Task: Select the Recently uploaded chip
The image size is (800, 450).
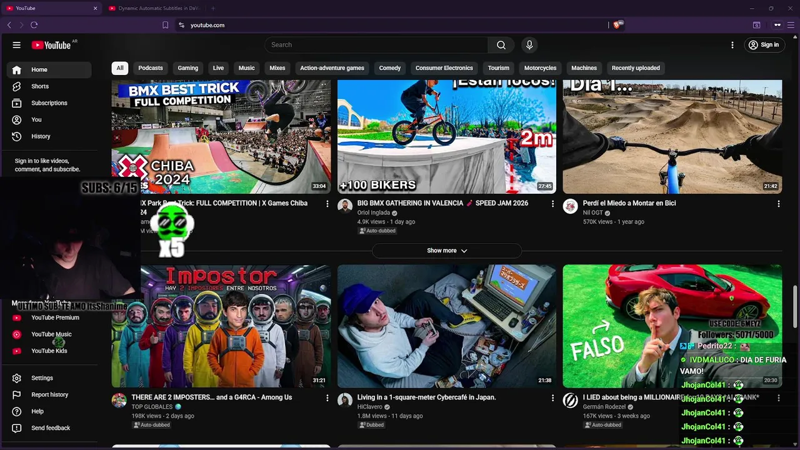Action: click(636, 68)
